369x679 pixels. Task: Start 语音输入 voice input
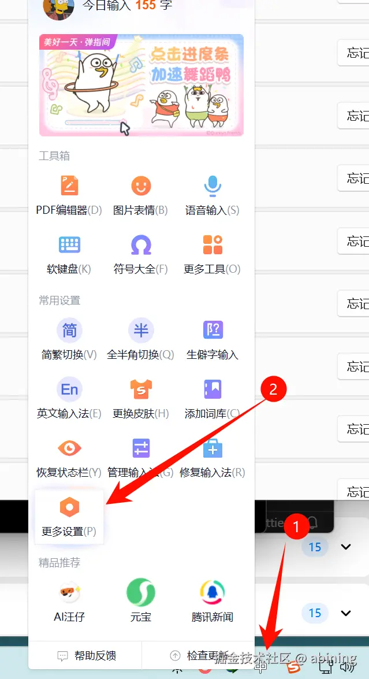pos(213,195)
